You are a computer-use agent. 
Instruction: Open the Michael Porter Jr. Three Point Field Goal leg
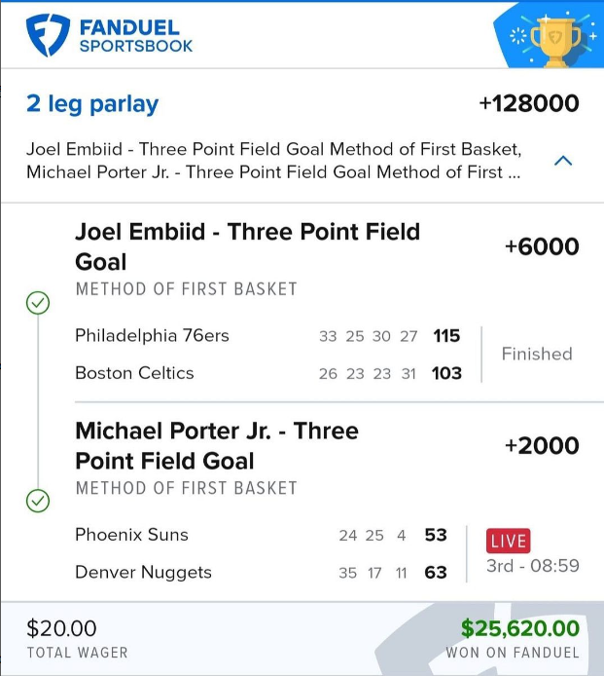tap(216, 445)
